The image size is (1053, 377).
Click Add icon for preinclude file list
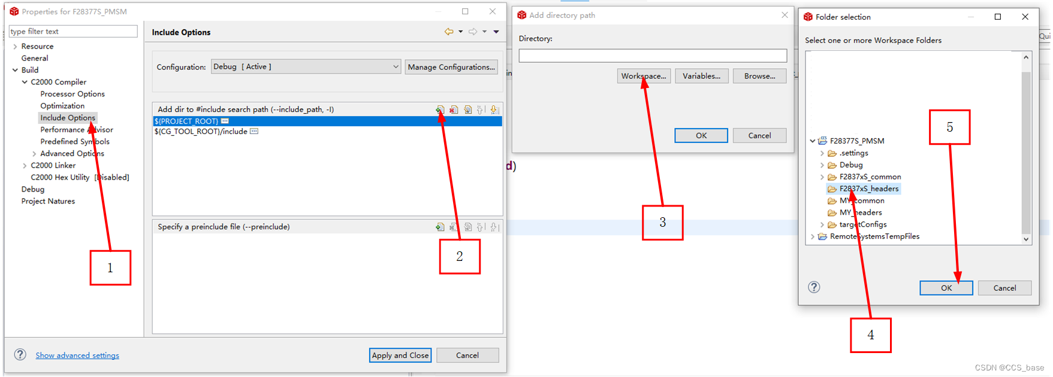pyautogui.click(x=440, y=227)
